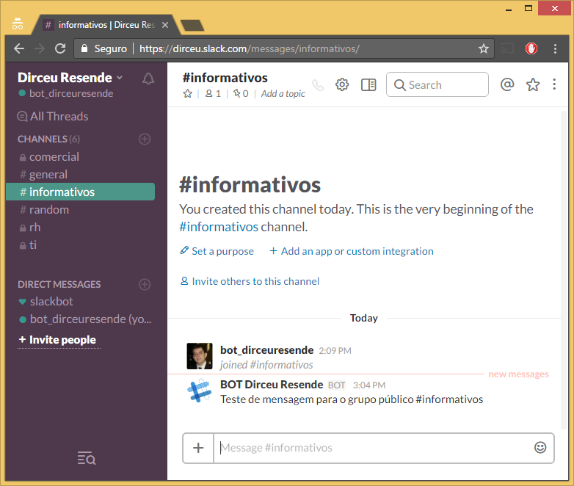Open the Dirceu Resende workspace menu
Screen dimensions: 574x486
point(70,78)
